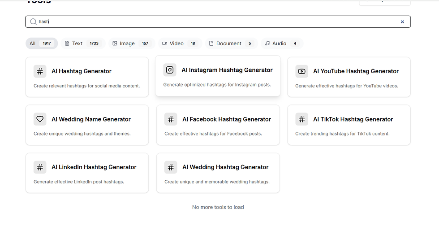
Task: Filter by Image tools
Action: click(x=132, y=43)
